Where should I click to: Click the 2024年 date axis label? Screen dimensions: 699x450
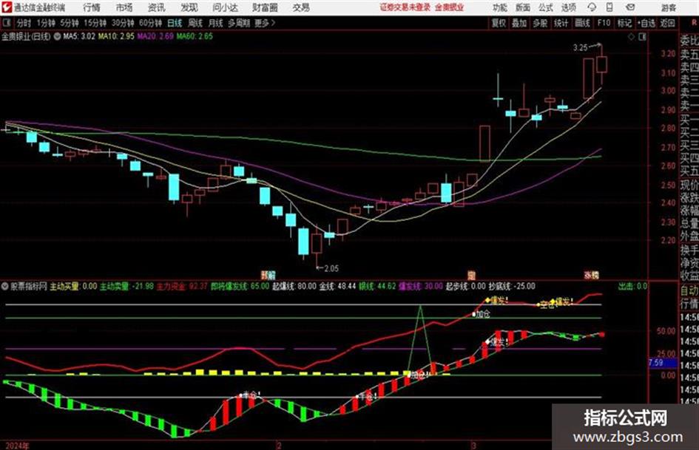point(18,446)
